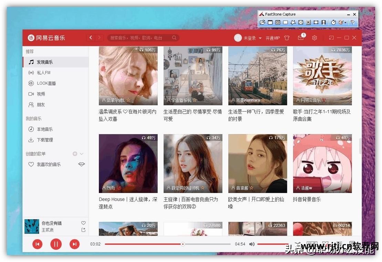Mute with the speaker volume icon
This screenshot has width=382, height=262.
coord(252,244)
